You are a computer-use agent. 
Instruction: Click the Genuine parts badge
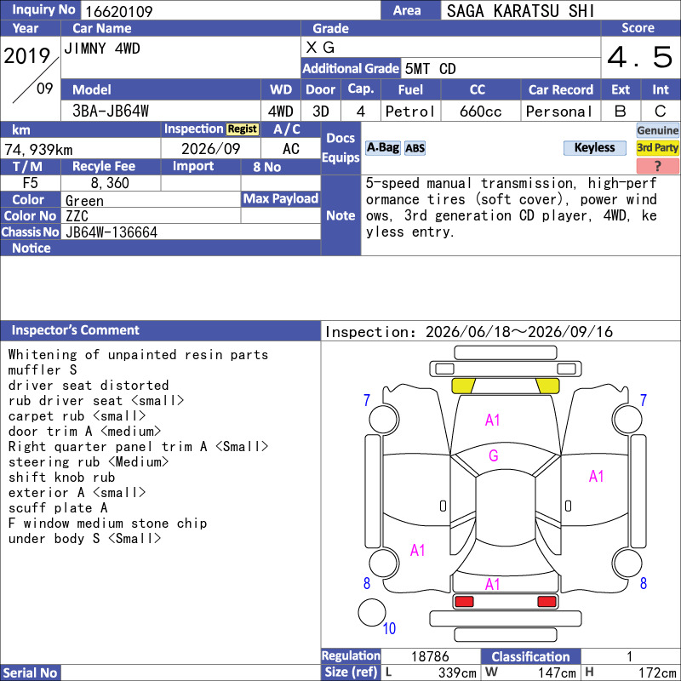(x=657, y=130)
